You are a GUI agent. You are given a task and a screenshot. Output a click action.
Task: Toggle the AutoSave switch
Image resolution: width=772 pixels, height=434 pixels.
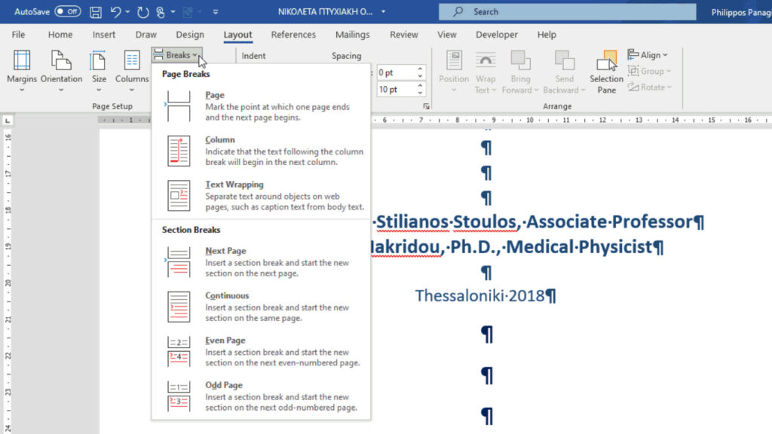[67, 12]
